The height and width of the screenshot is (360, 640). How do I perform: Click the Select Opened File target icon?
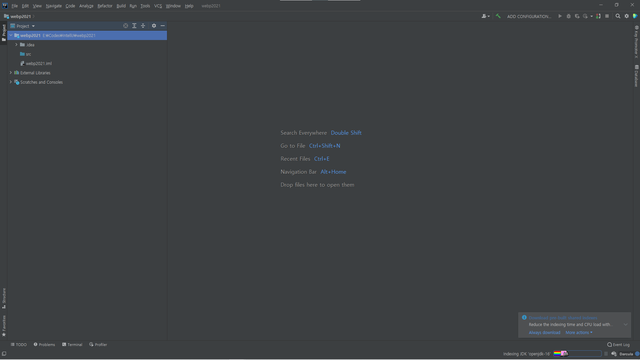(126, 26)
